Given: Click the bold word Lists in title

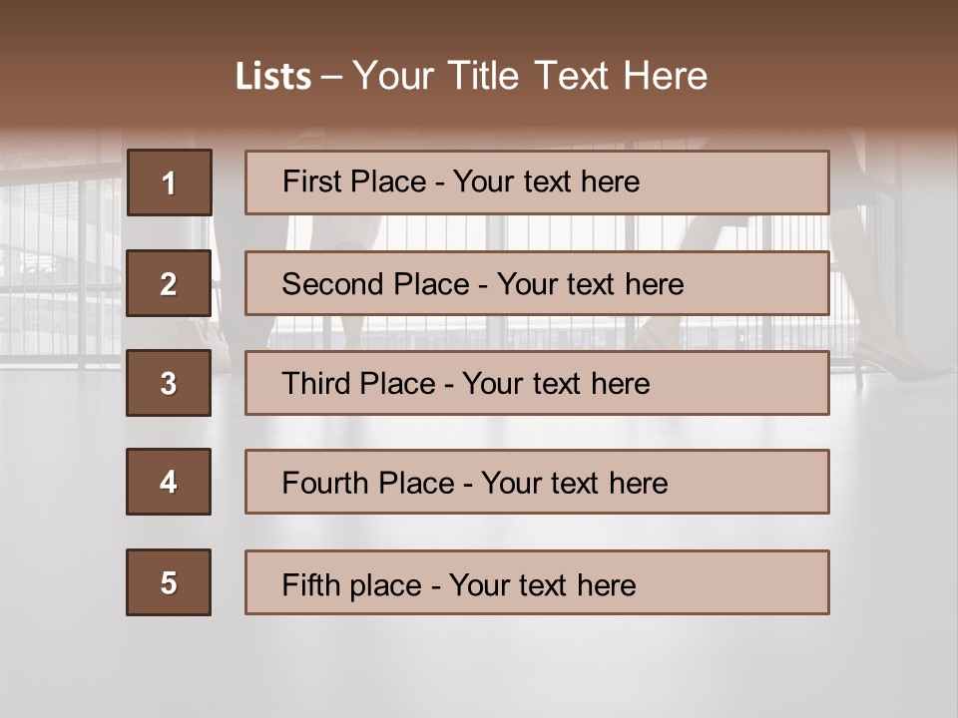Looking at the screenshot, I should (x=273, y=77).
